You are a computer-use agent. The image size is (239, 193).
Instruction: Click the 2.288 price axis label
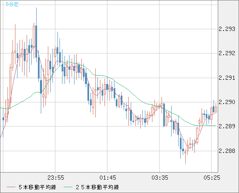pos(227,151)
